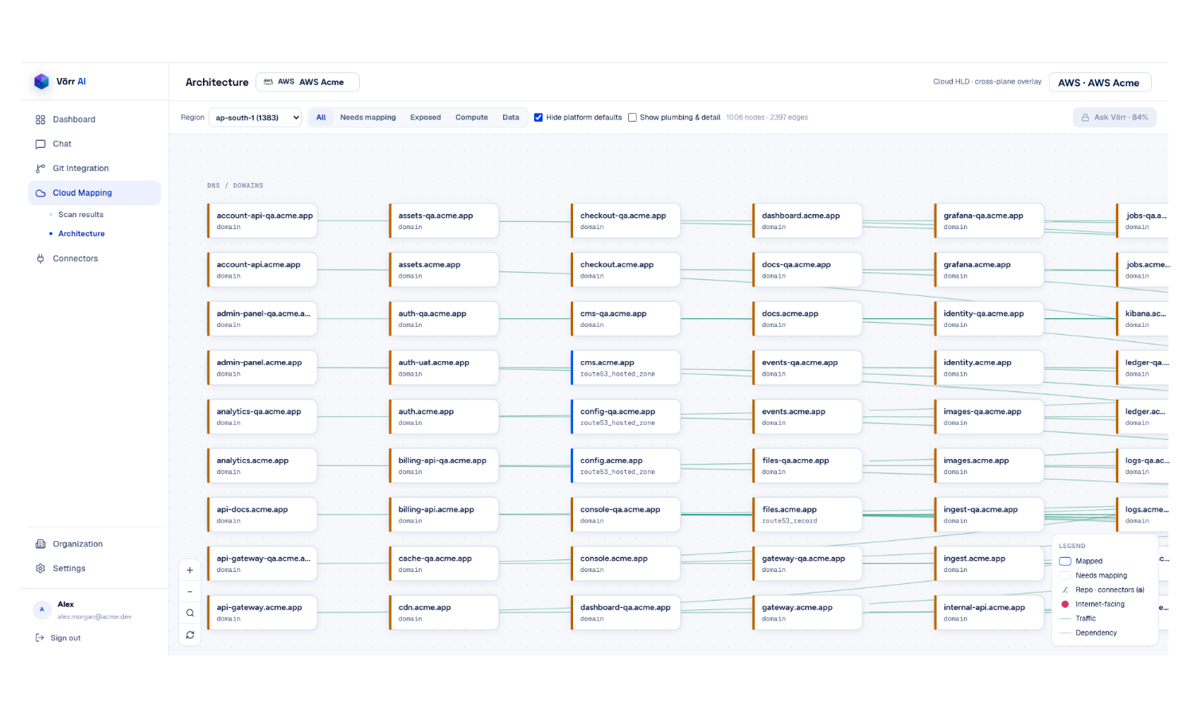The image size is (1194, 716).
Task: Select the Compute filter tab
Action: pyautogui.click(x=472, y=118)
